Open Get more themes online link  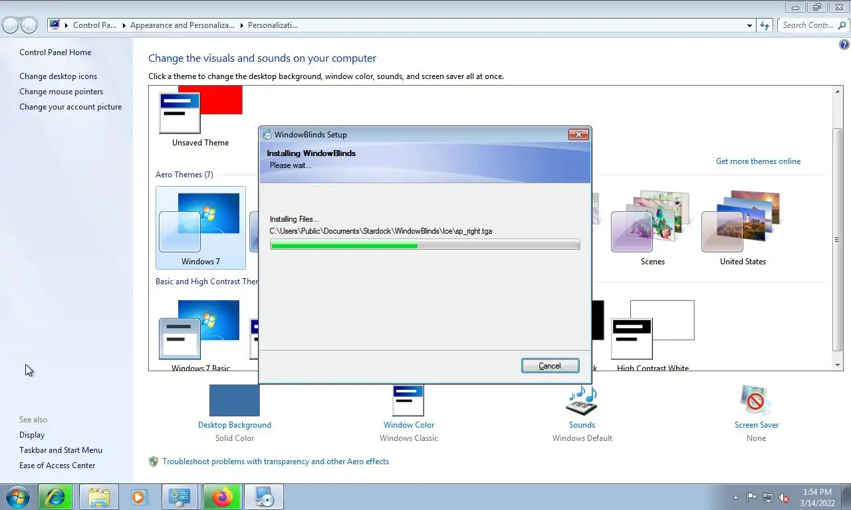(758, 161)
